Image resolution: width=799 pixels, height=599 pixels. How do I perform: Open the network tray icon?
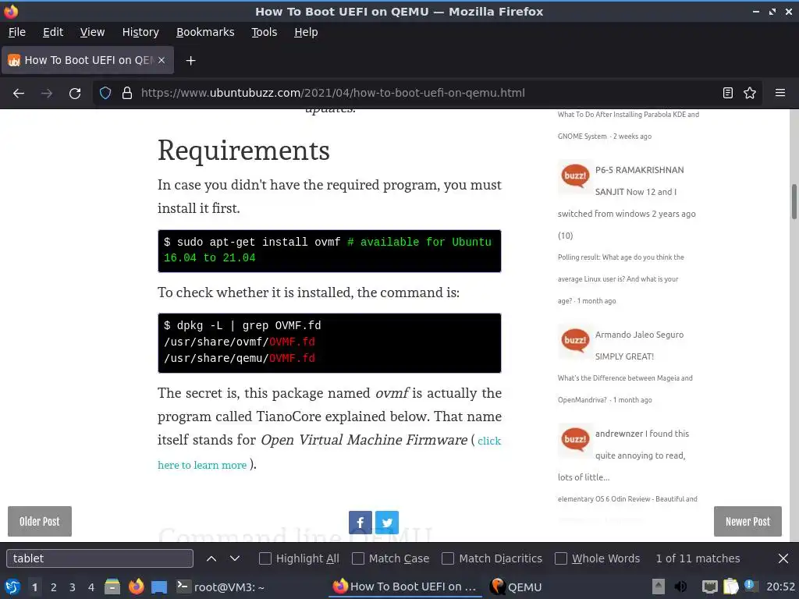point(709,587)
